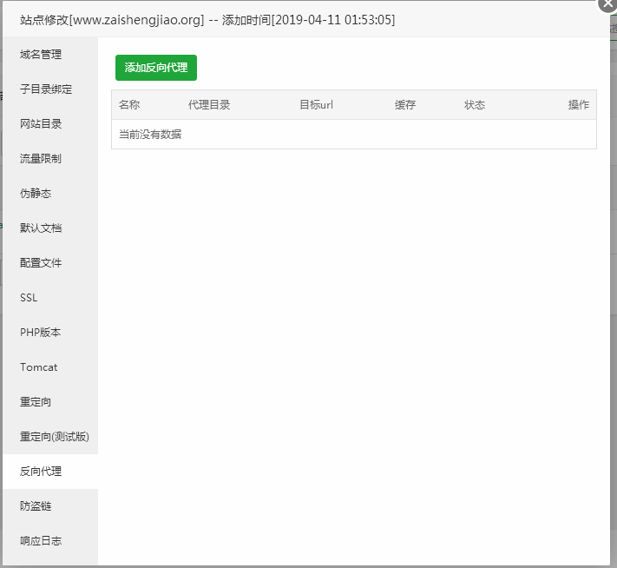Click the 名称 column header

pos(129,105)
